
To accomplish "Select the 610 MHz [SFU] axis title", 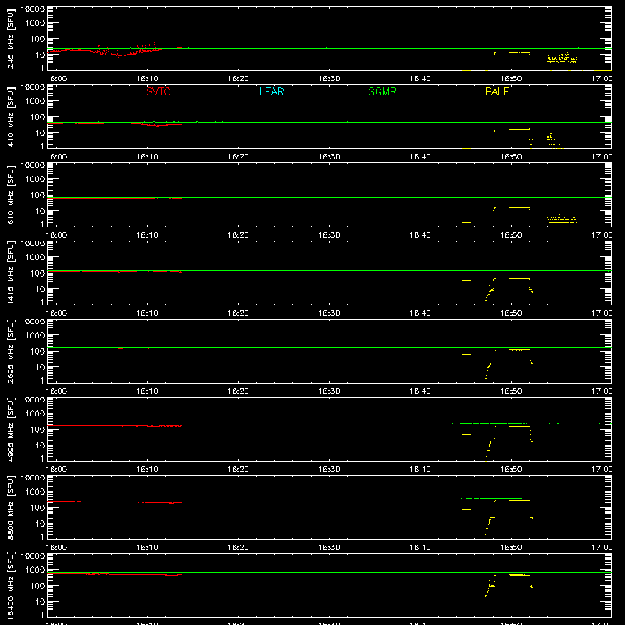I will click(x=11, y=195).
